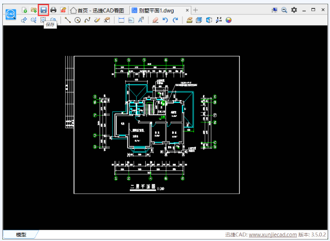Open the www.xunjiecad.com link

(x=272, y=235)
